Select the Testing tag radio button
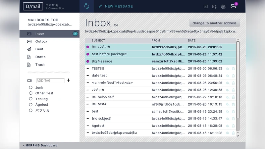Viewport: 265px width, 149px height. point(31,99)
